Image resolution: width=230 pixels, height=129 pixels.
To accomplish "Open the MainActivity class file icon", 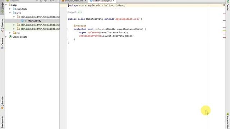I will (x=22, y=21).
